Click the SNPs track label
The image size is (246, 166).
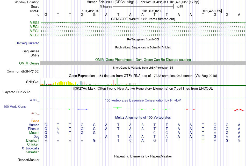click(x=35, y=55)
